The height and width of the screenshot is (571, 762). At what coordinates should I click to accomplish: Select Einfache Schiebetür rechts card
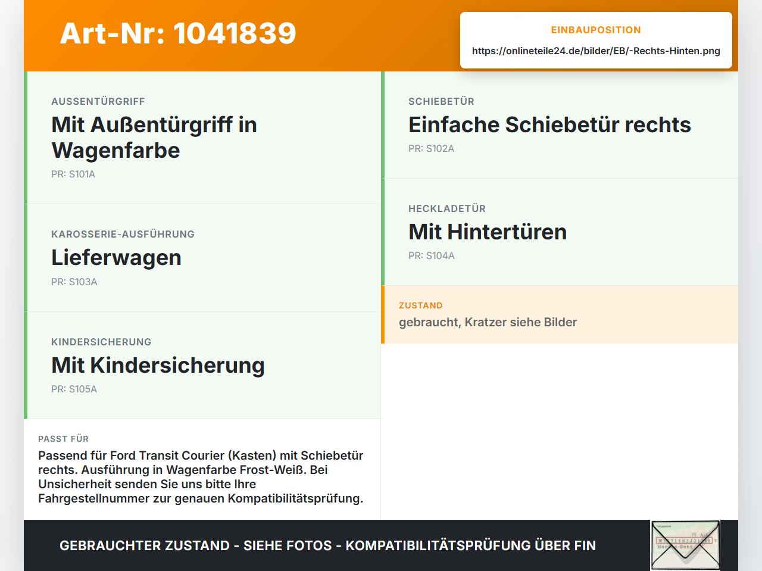tap(560, 125)
